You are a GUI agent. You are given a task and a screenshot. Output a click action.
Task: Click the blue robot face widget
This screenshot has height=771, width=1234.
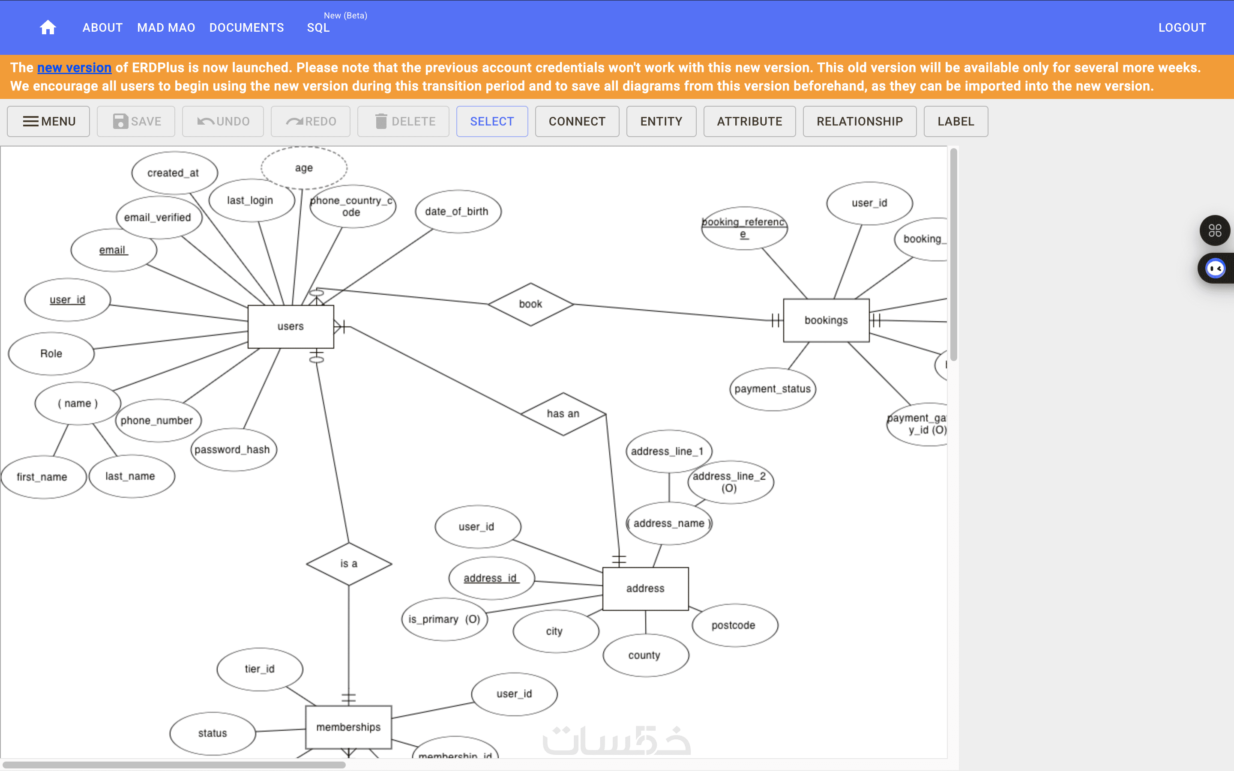click(1216, 268)
